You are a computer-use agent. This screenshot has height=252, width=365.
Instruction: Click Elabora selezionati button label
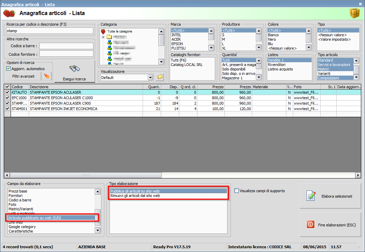click(337, 196)
